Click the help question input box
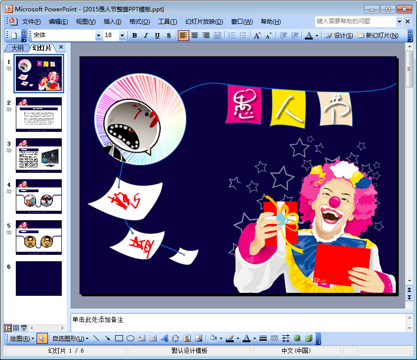 [356, 21]
